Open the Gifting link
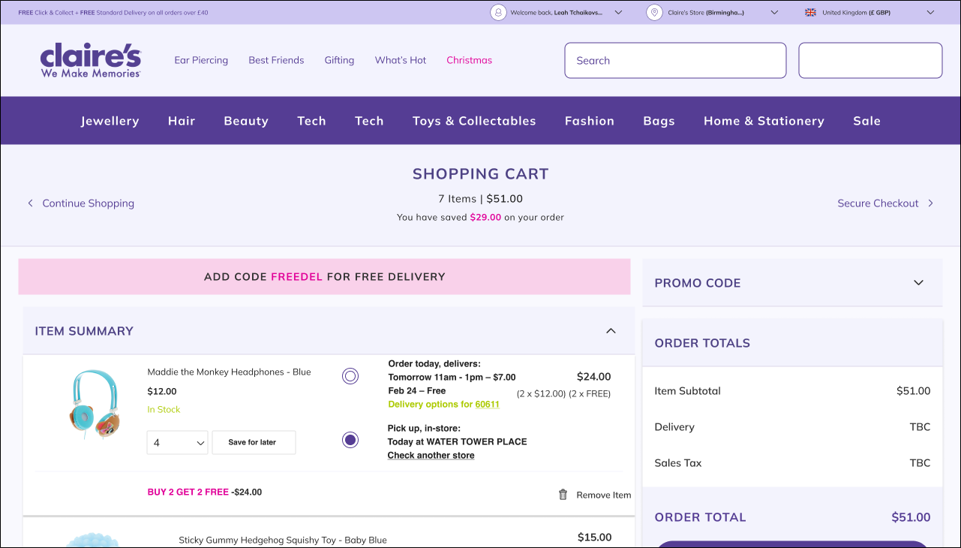 (x=339, y=60)
